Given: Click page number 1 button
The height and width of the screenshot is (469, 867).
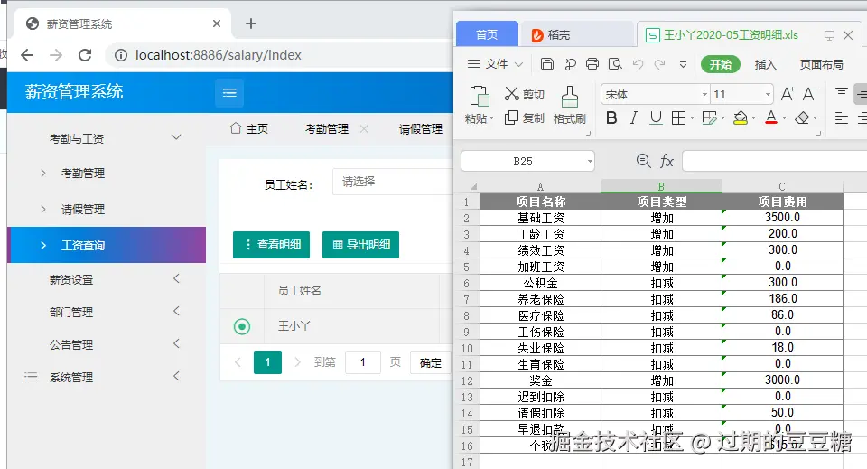Looking at the screenshot, I should [267, 362].
